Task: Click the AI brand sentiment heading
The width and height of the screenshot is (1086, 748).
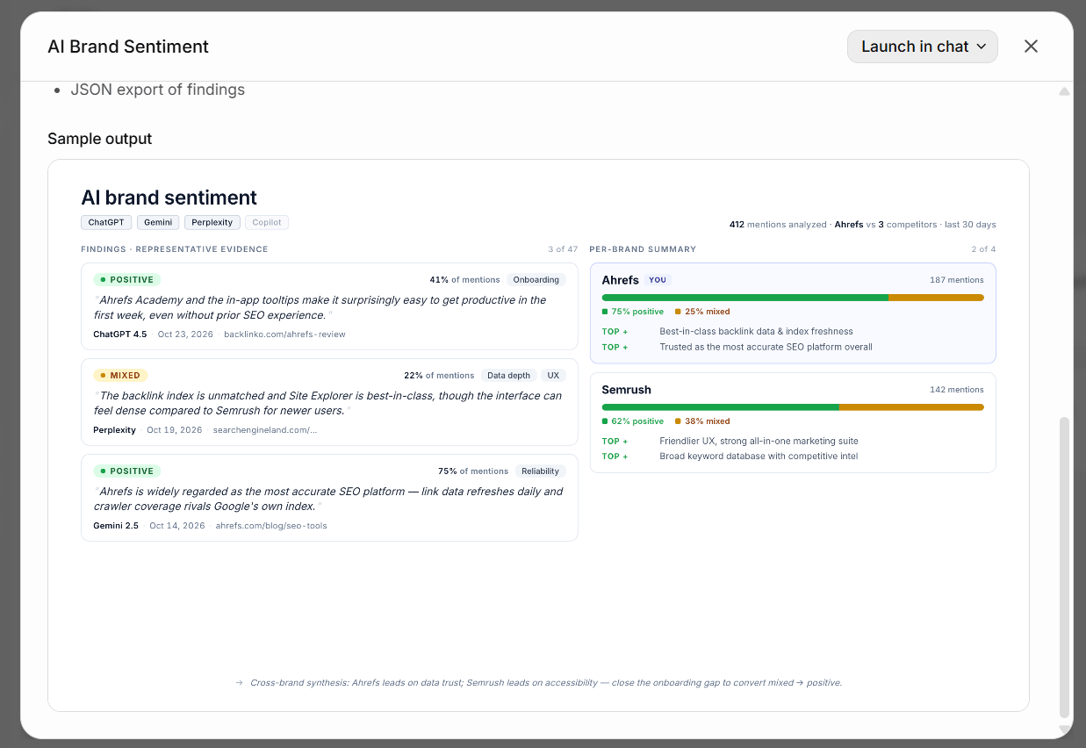Action: coord(169,198)
